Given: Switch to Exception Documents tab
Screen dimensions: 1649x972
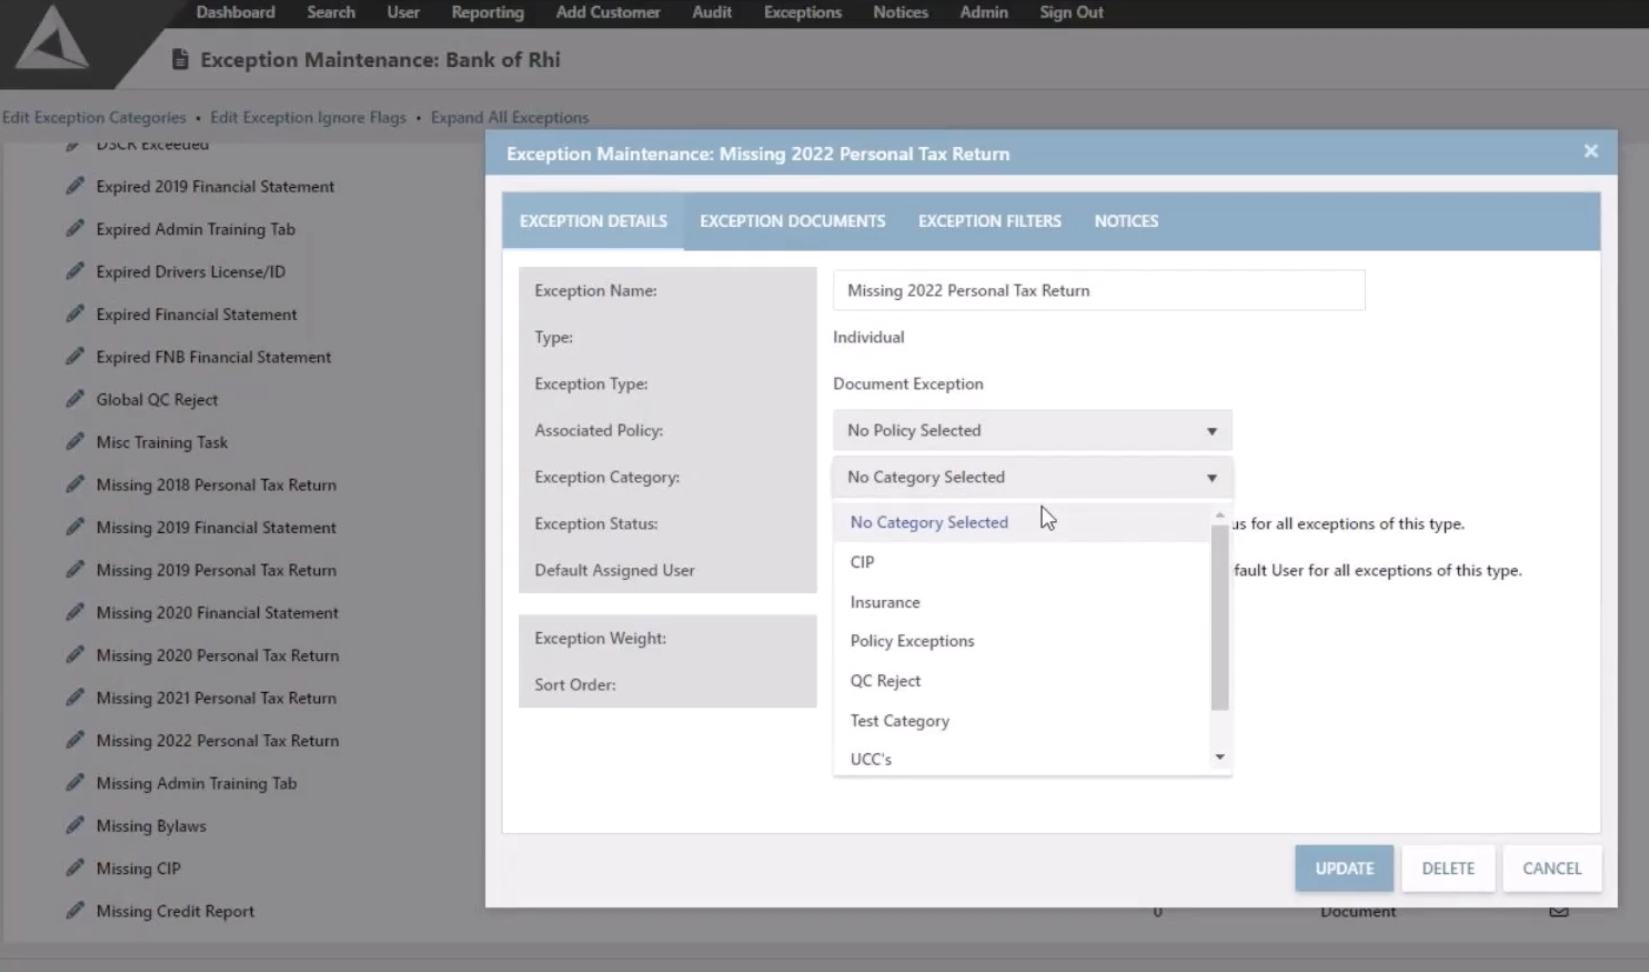Looking at the screenshot, I should (x=792, y=221).
